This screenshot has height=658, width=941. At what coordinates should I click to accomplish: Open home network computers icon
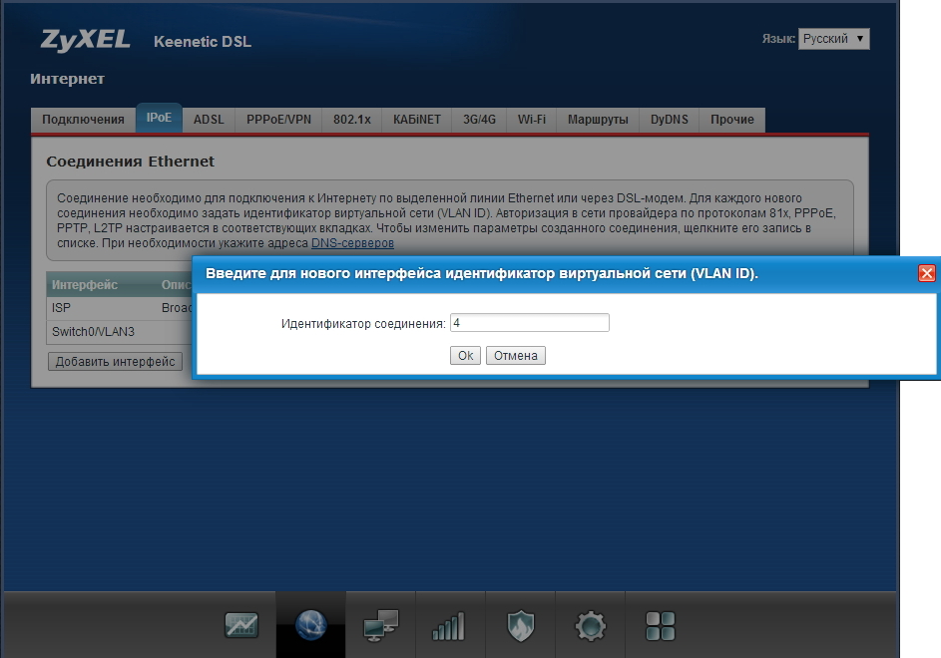click(x=380, y=625)
